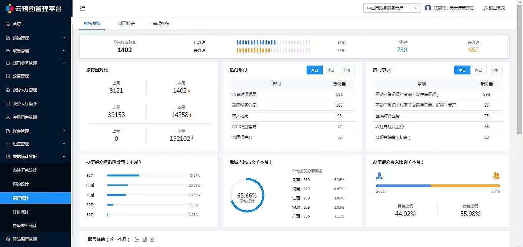Viewport: 523px width, 247px height.
Task: Open 评价统计 in the sidebar
Action: click(21, 212)
